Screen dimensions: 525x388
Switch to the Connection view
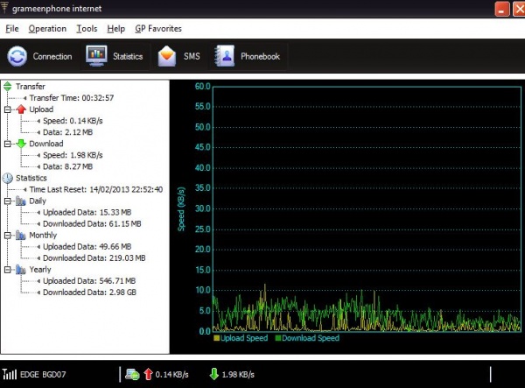(x=40, y=56)
